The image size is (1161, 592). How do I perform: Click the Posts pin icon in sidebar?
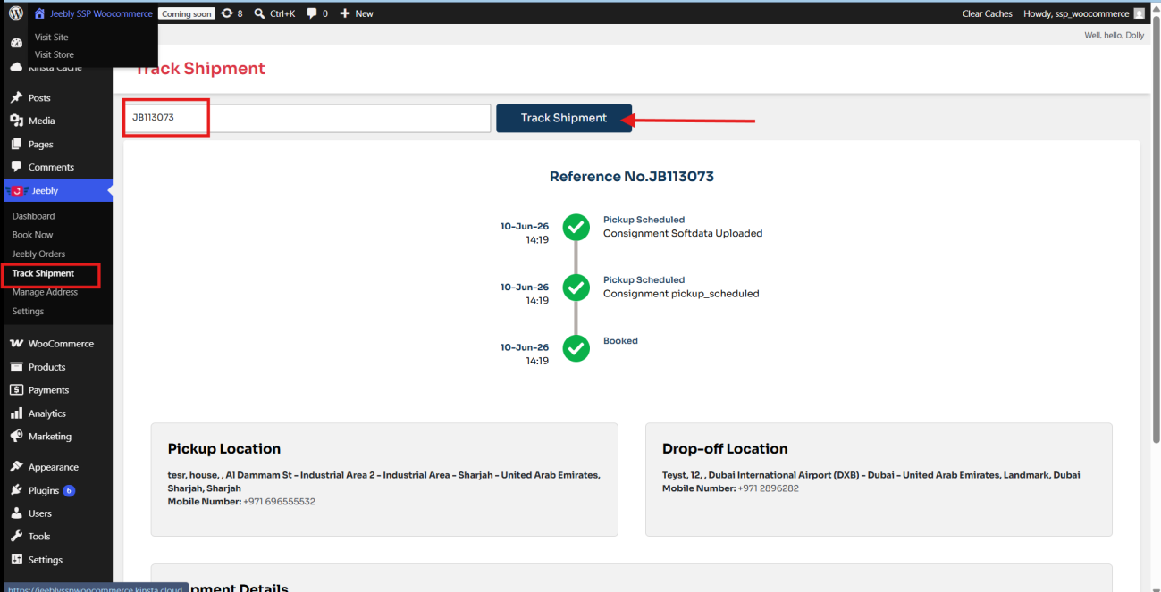pyautogui.click(x=16, y=97)
